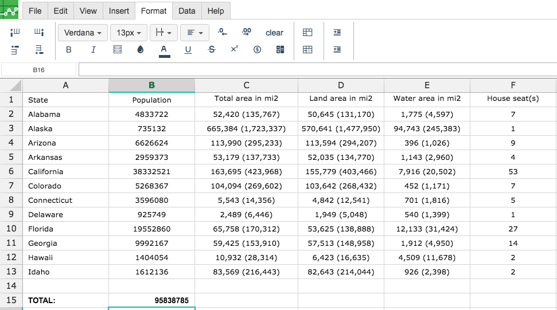Switch to the Data menu tab
The height and width of the screenshot is (310, 557).
[187, 11]
